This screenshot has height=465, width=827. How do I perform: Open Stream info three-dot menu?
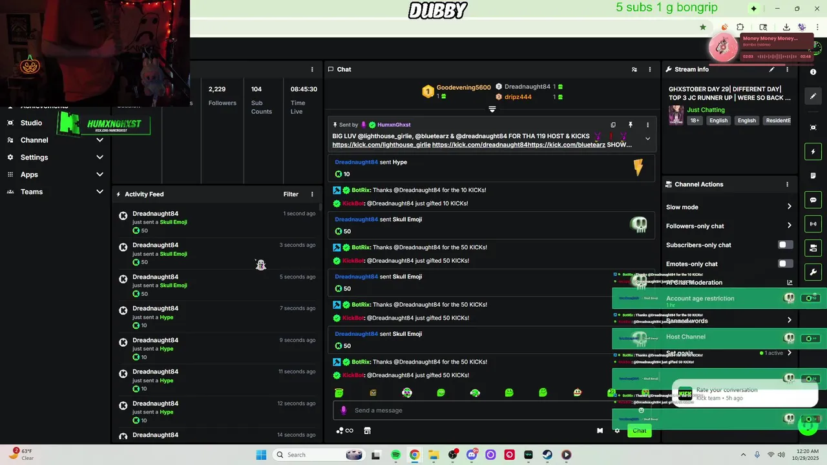787,69
